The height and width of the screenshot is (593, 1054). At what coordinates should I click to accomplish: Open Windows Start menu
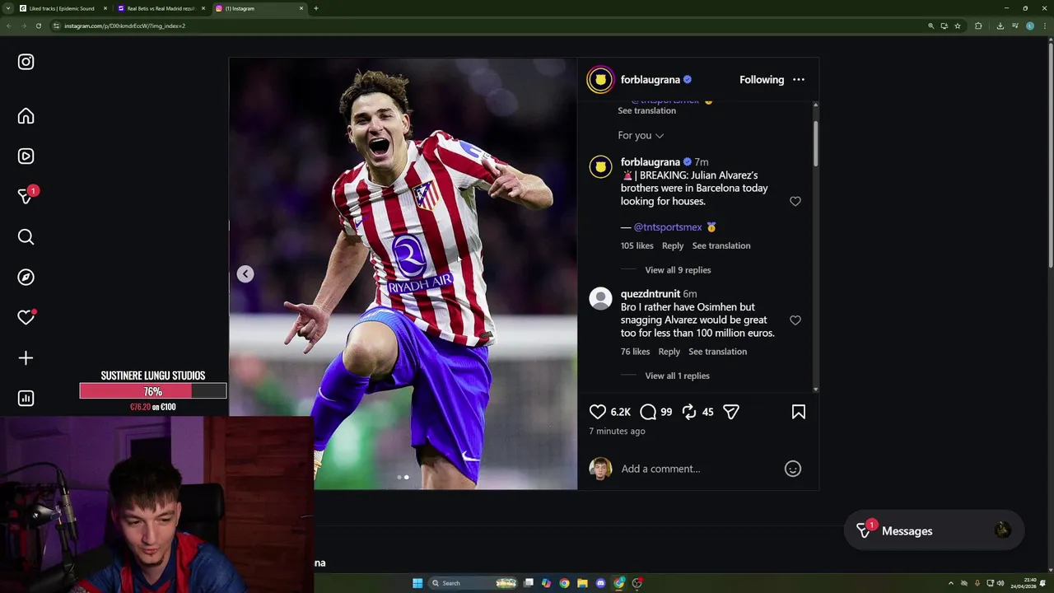click(x=417, y=583)
